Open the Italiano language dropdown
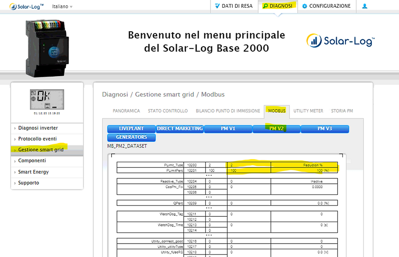 [x=62, y=7]
